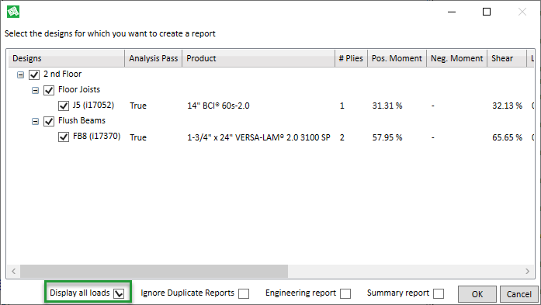541x305 pixels.
Task: Click product 14" BCI 60s-2.0
Action: (218, 106)
